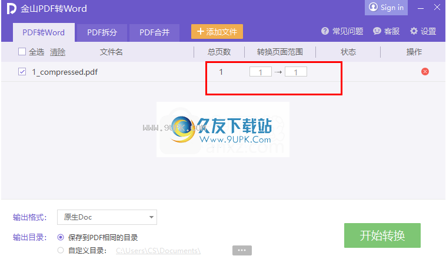
Task: Browse output folder with the ellipsis button
Action: pos(242,250)
